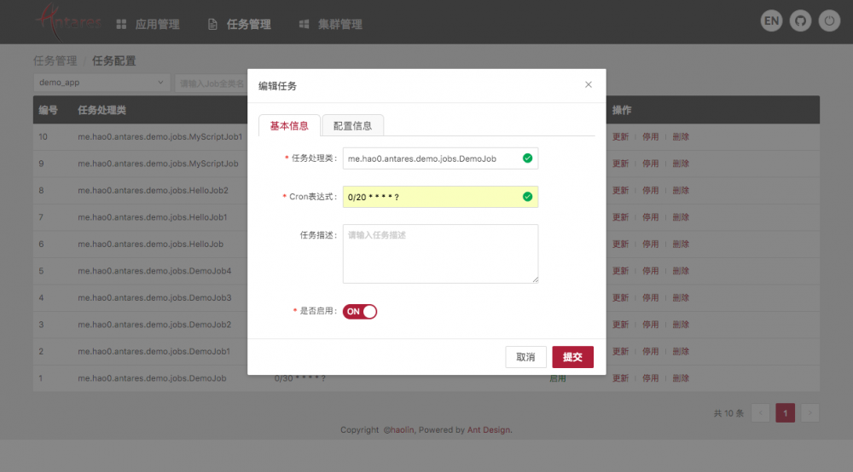This screenshot has width=853, height=472.
Task: Select row me.hao0.antares.demo.jobs.MyScriptJob1
Action: [426, 137]
